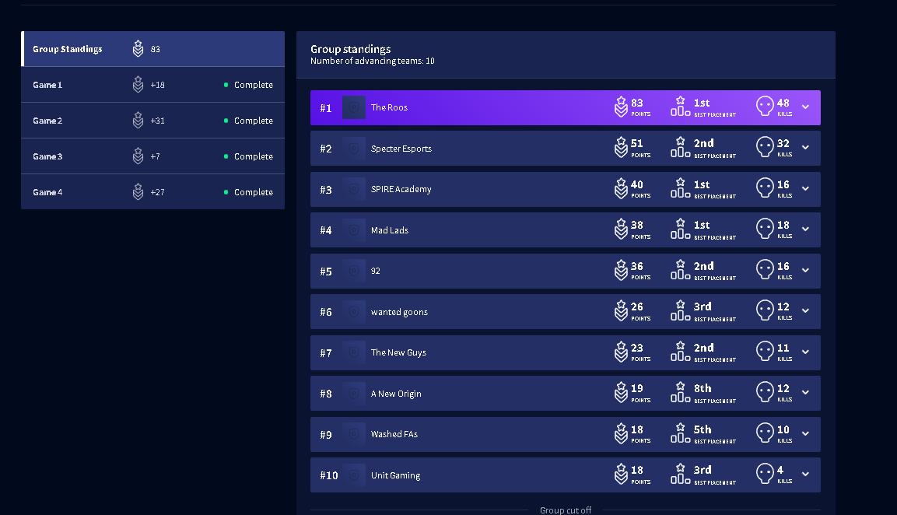Click Mad Lads podium placement icon
897x515 pixels.
680,229
